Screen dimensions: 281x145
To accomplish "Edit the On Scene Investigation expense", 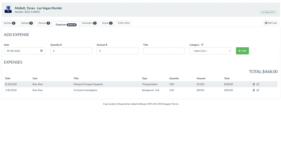I will tap(258, 90).
